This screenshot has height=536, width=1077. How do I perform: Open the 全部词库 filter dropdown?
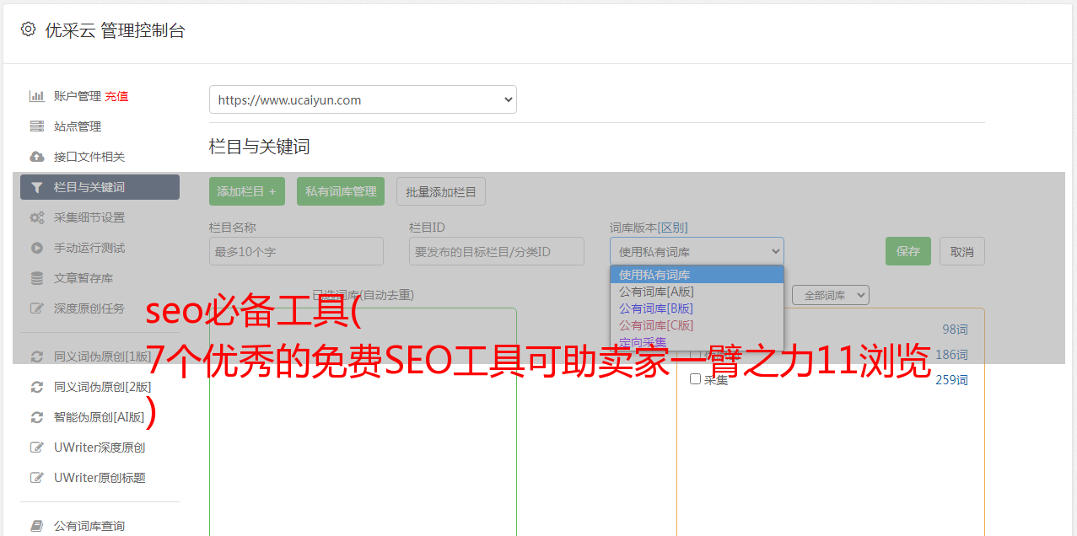coord(830,295)
